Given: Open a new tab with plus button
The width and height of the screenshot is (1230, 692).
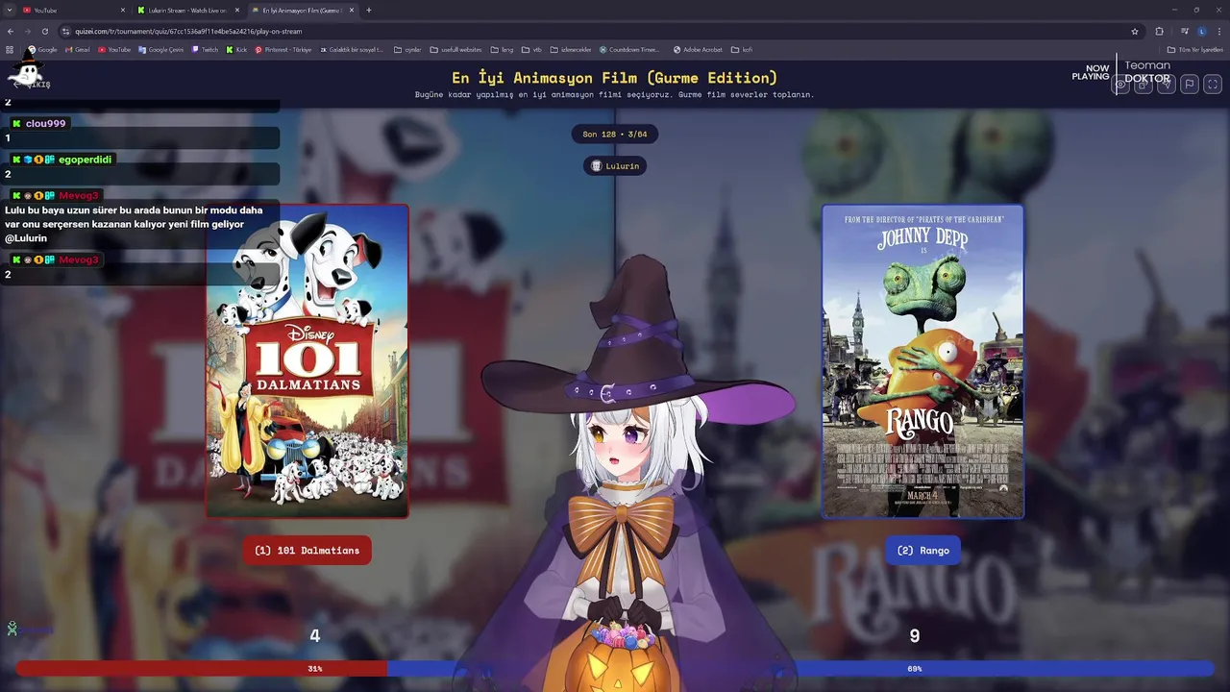Looking at the screenshot, I should [x=369, y=10].
